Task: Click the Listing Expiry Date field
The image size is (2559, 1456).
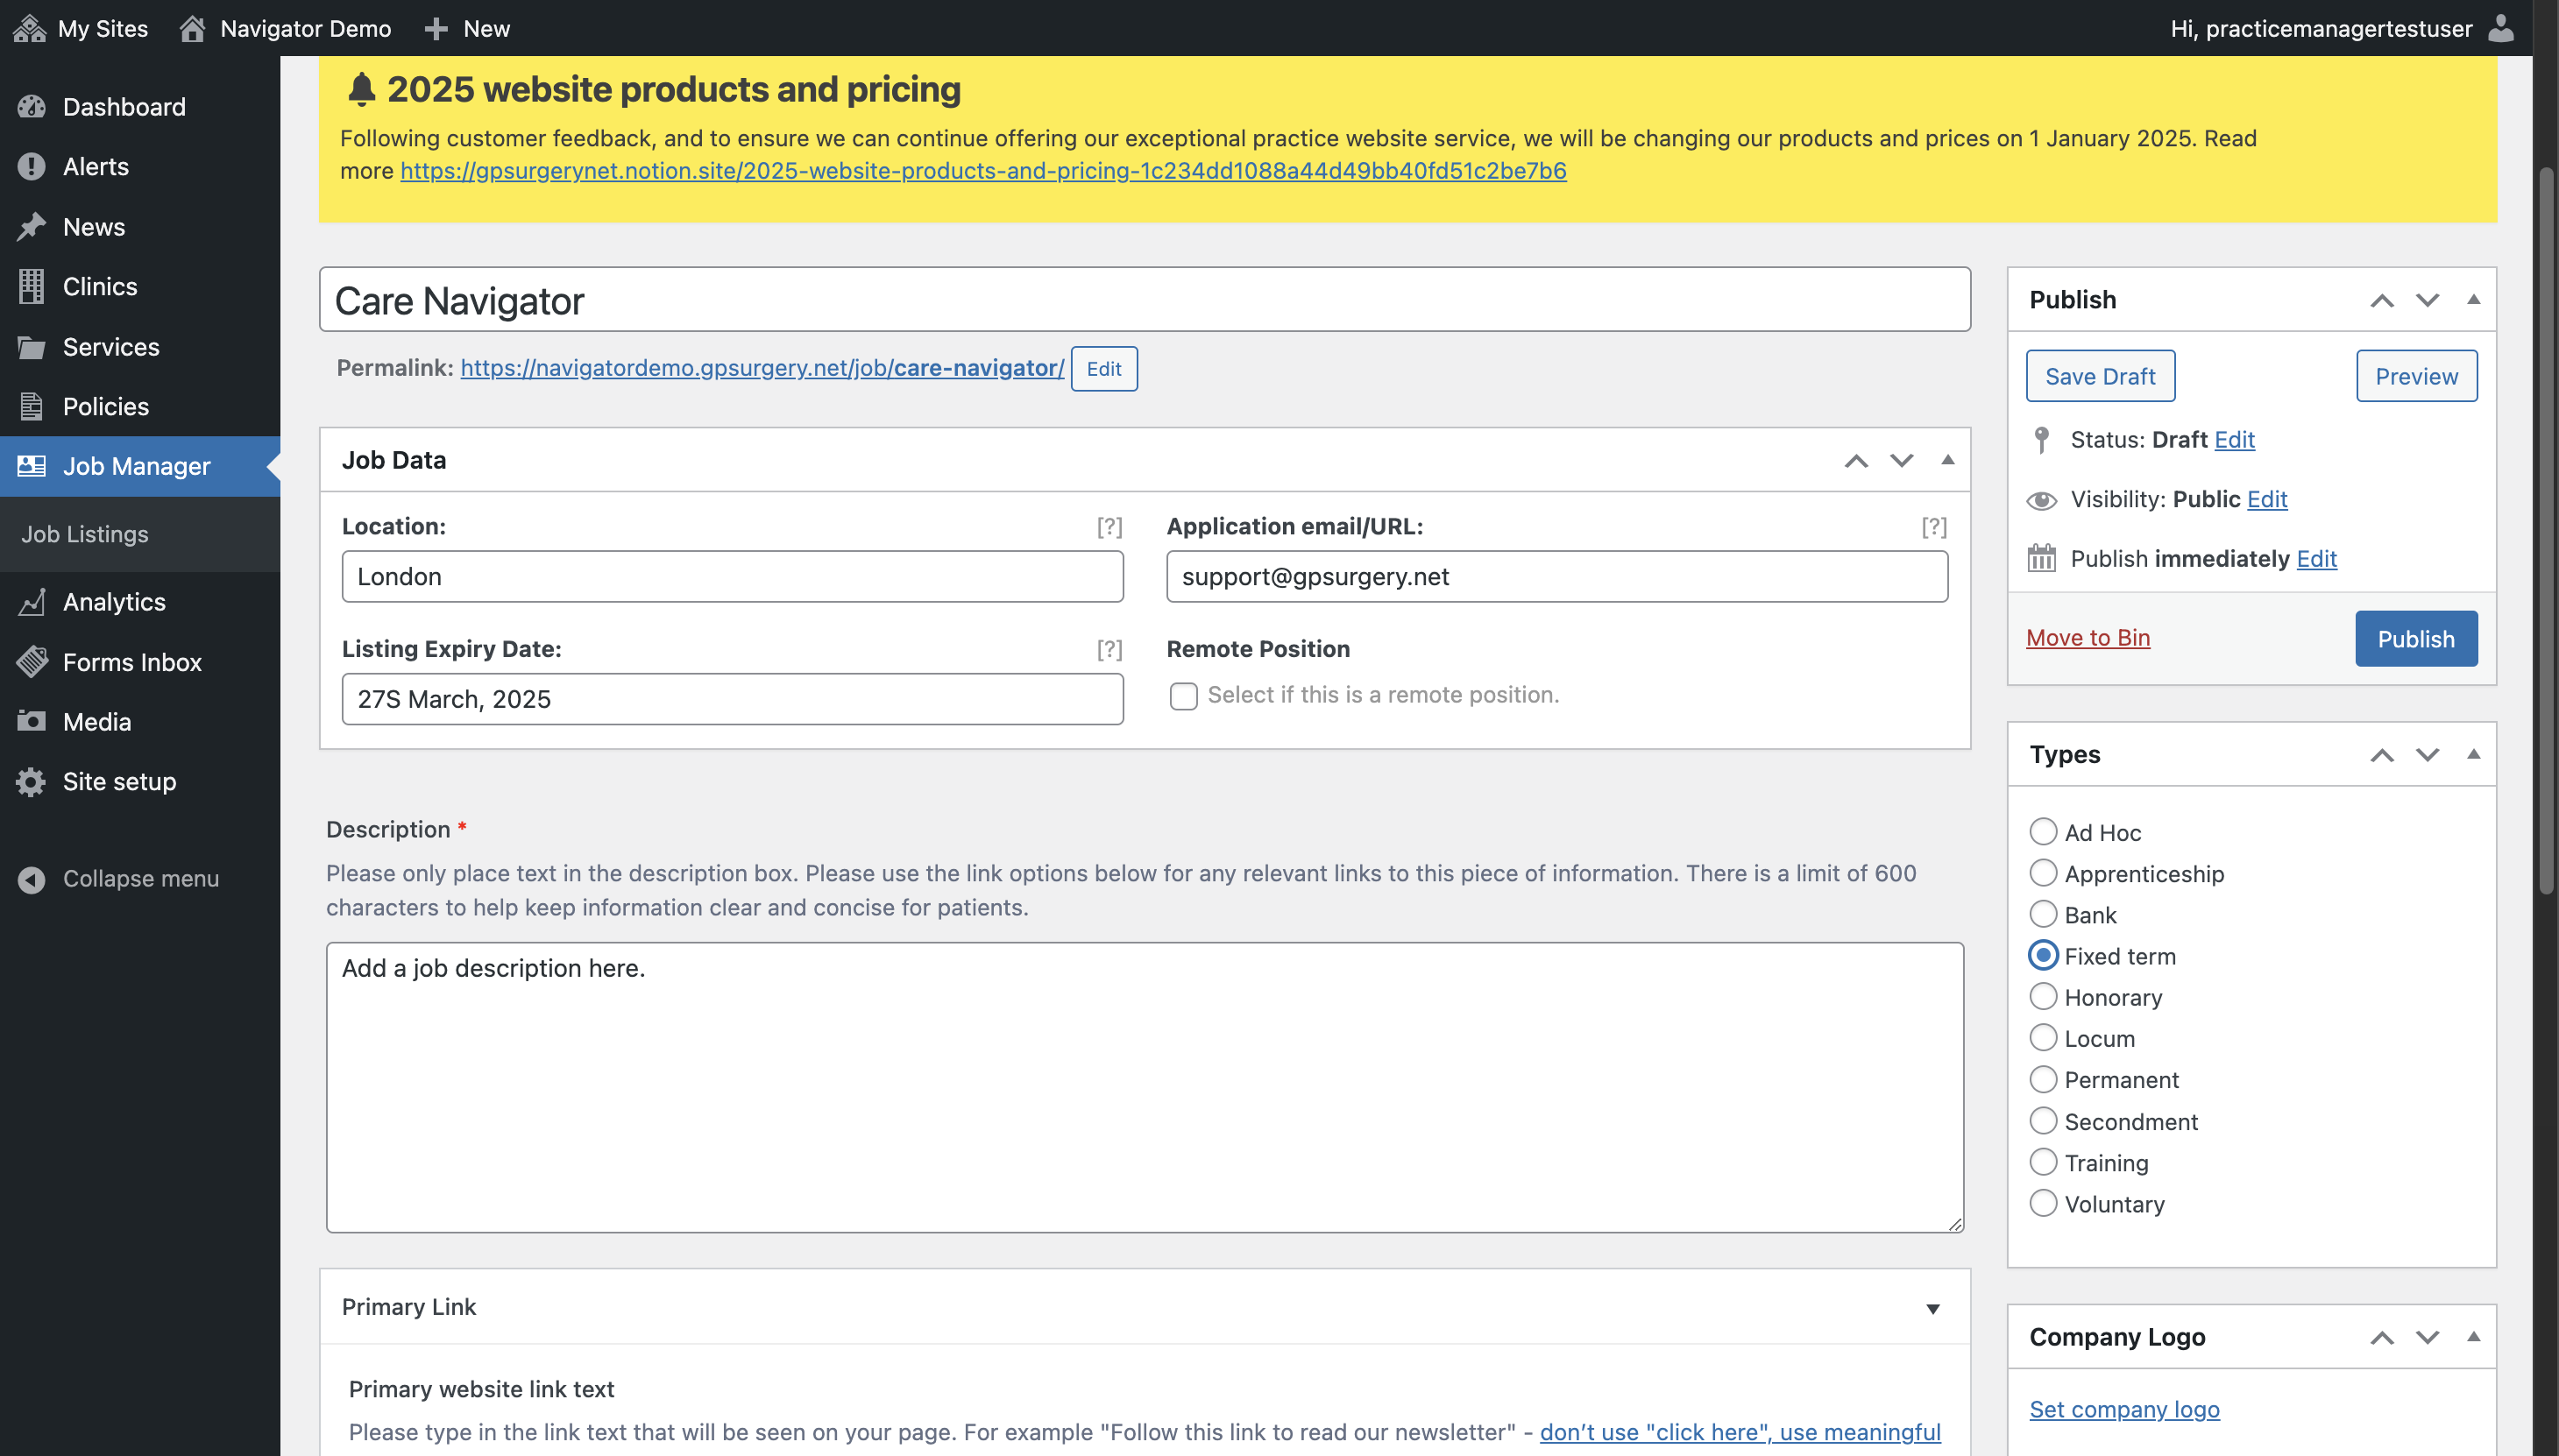Action: coord(733,699)
